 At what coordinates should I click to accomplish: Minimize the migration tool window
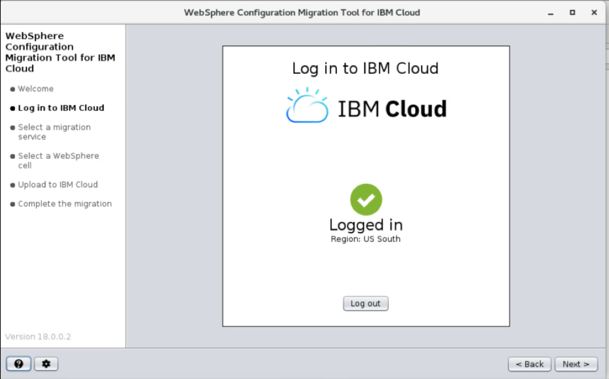coord(551,13)
